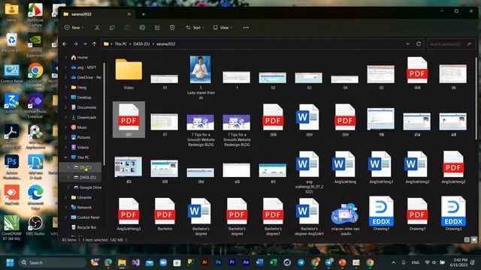Show hidden system tray icons chevron
This screenshot has height=270, width=481.
point(394,262)
